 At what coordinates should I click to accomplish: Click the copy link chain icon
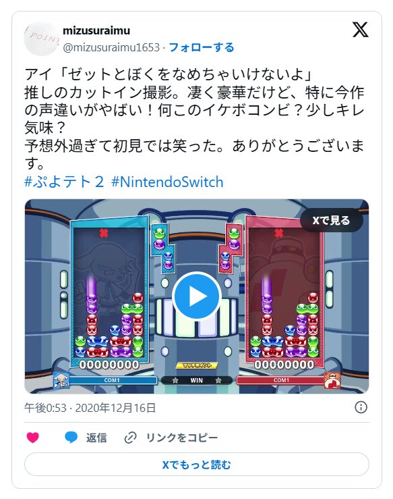[x=130, y=438]
